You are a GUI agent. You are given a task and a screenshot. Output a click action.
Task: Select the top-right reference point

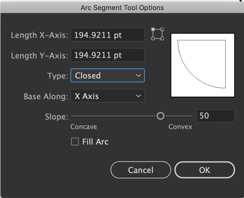[x=162, y=29]
